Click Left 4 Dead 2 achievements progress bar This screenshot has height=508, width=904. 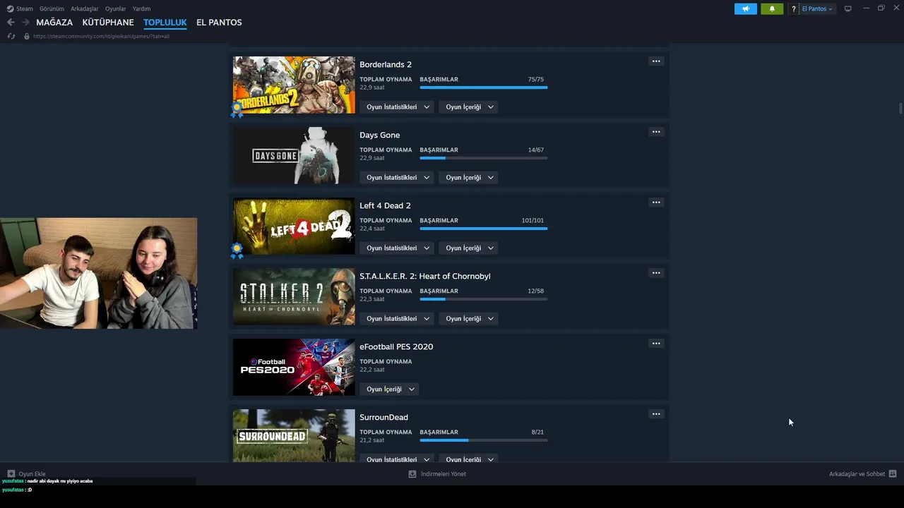[484, 229]
